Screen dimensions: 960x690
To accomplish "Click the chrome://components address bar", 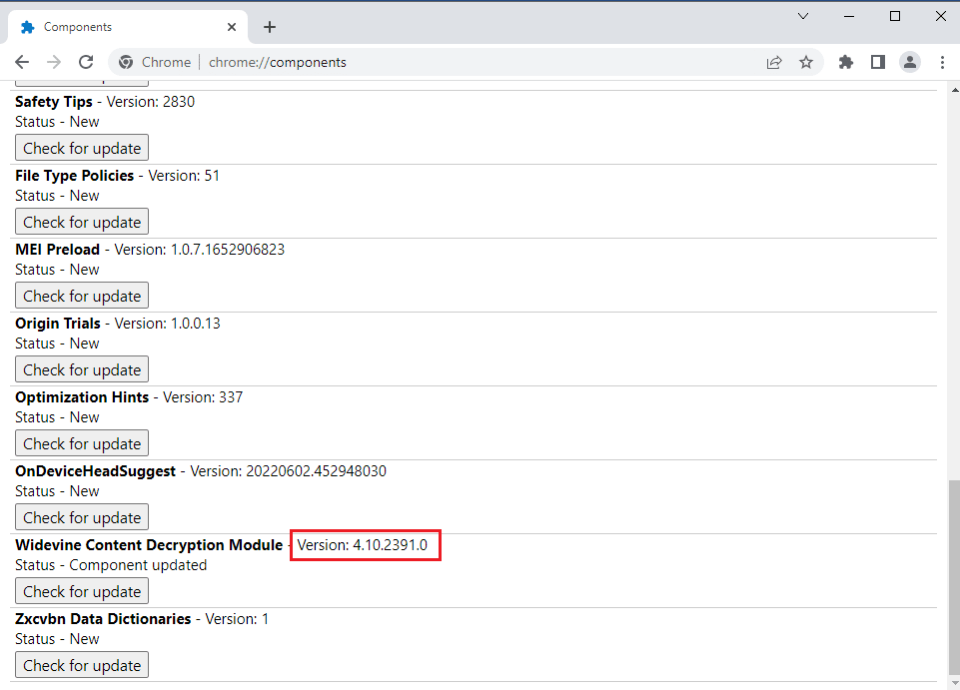I will 450,62.
